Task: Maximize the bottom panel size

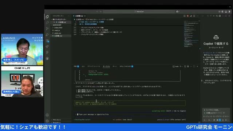Action: pos(194,66)
